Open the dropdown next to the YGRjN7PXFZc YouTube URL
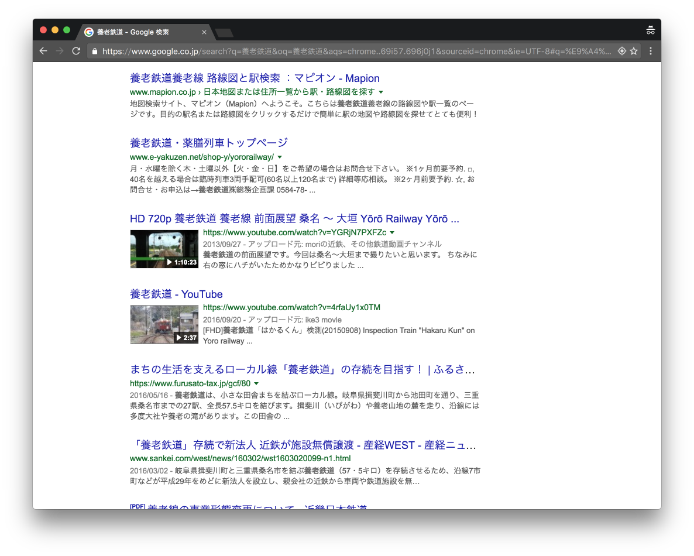Image resolution: width=694 pixels, height=556 pixels. pos(392,232)
